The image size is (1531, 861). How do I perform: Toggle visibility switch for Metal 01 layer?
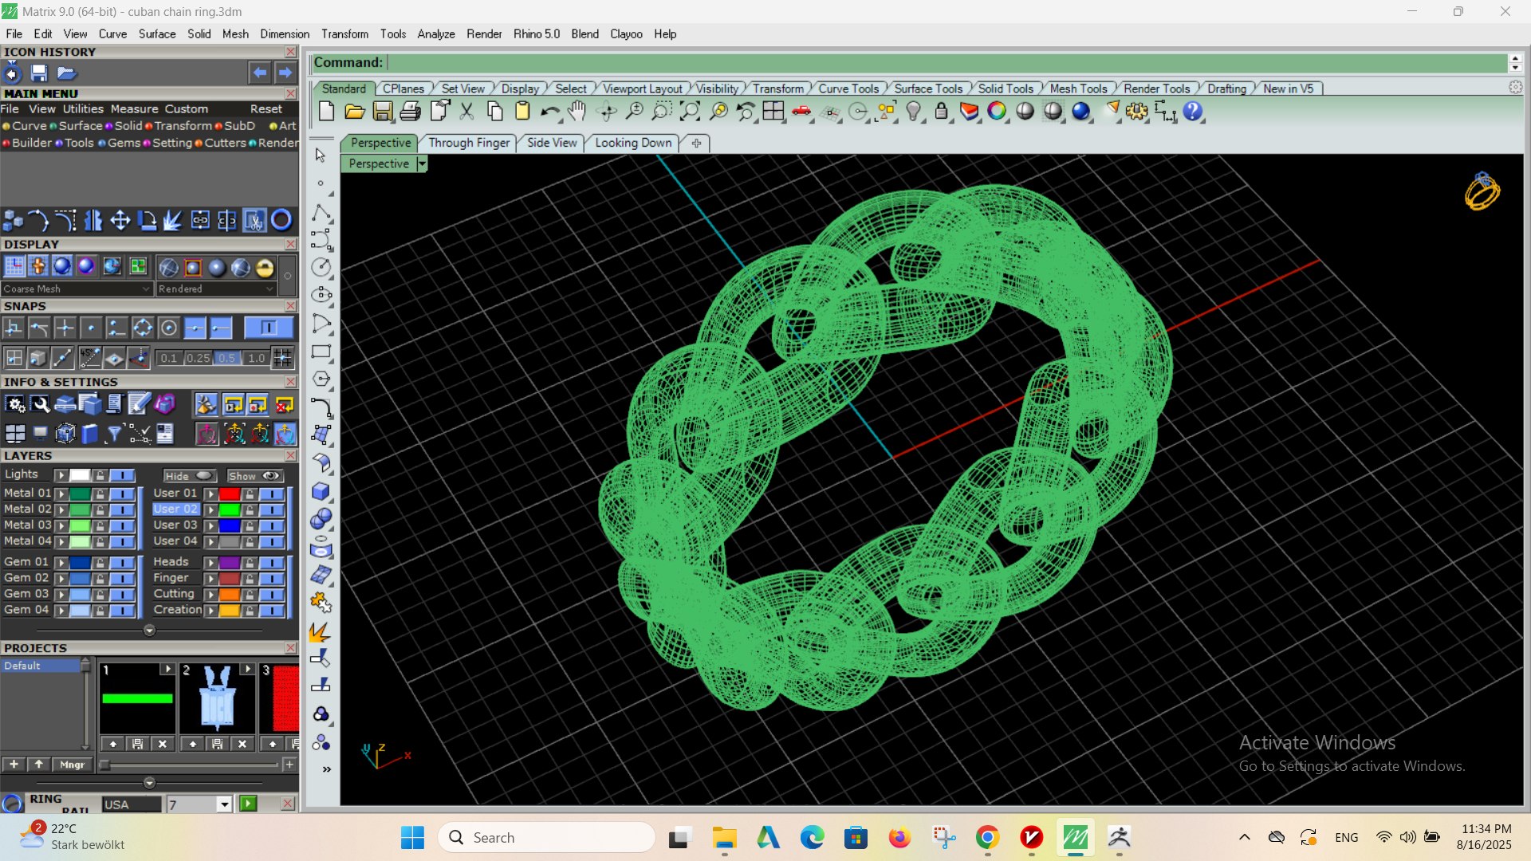coord(122,493)
